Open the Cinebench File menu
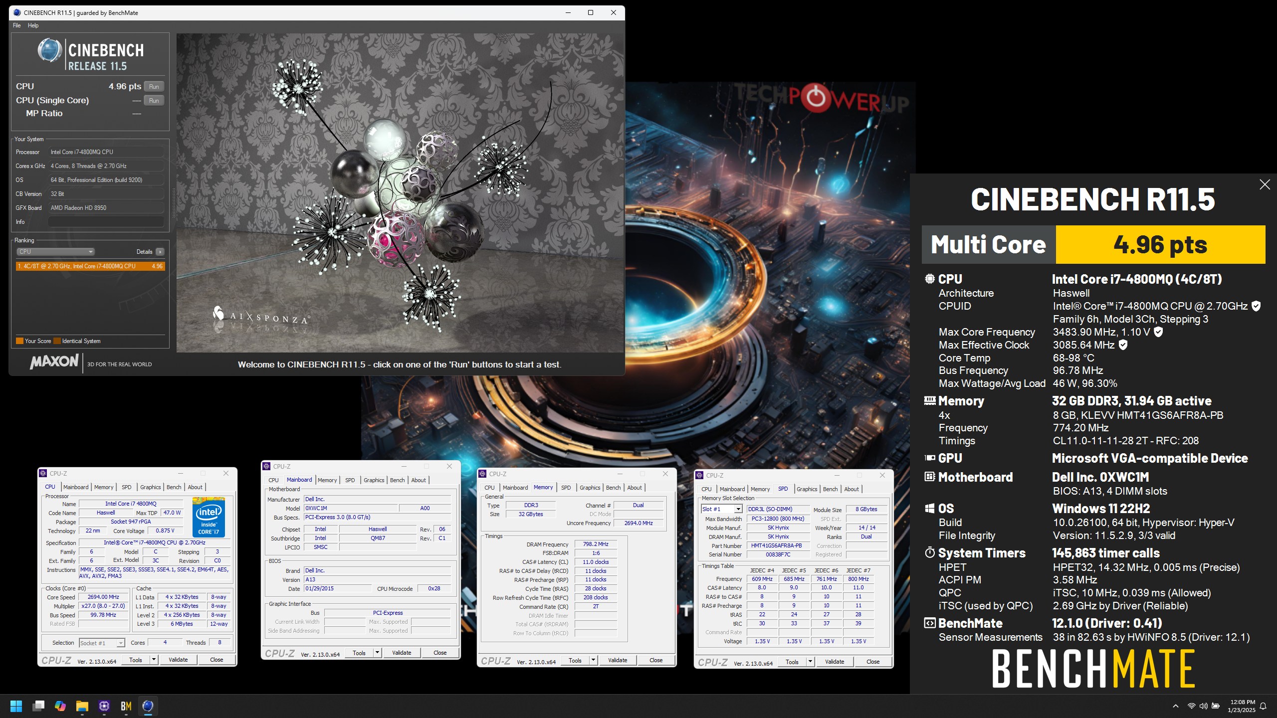The width and height of the screenshot is (1277, 718). coord(17,25)
